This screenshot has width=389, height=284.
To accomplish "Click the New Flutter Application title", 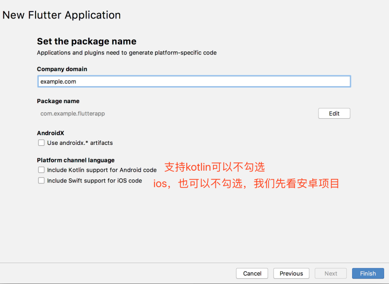I will (61, 15).
